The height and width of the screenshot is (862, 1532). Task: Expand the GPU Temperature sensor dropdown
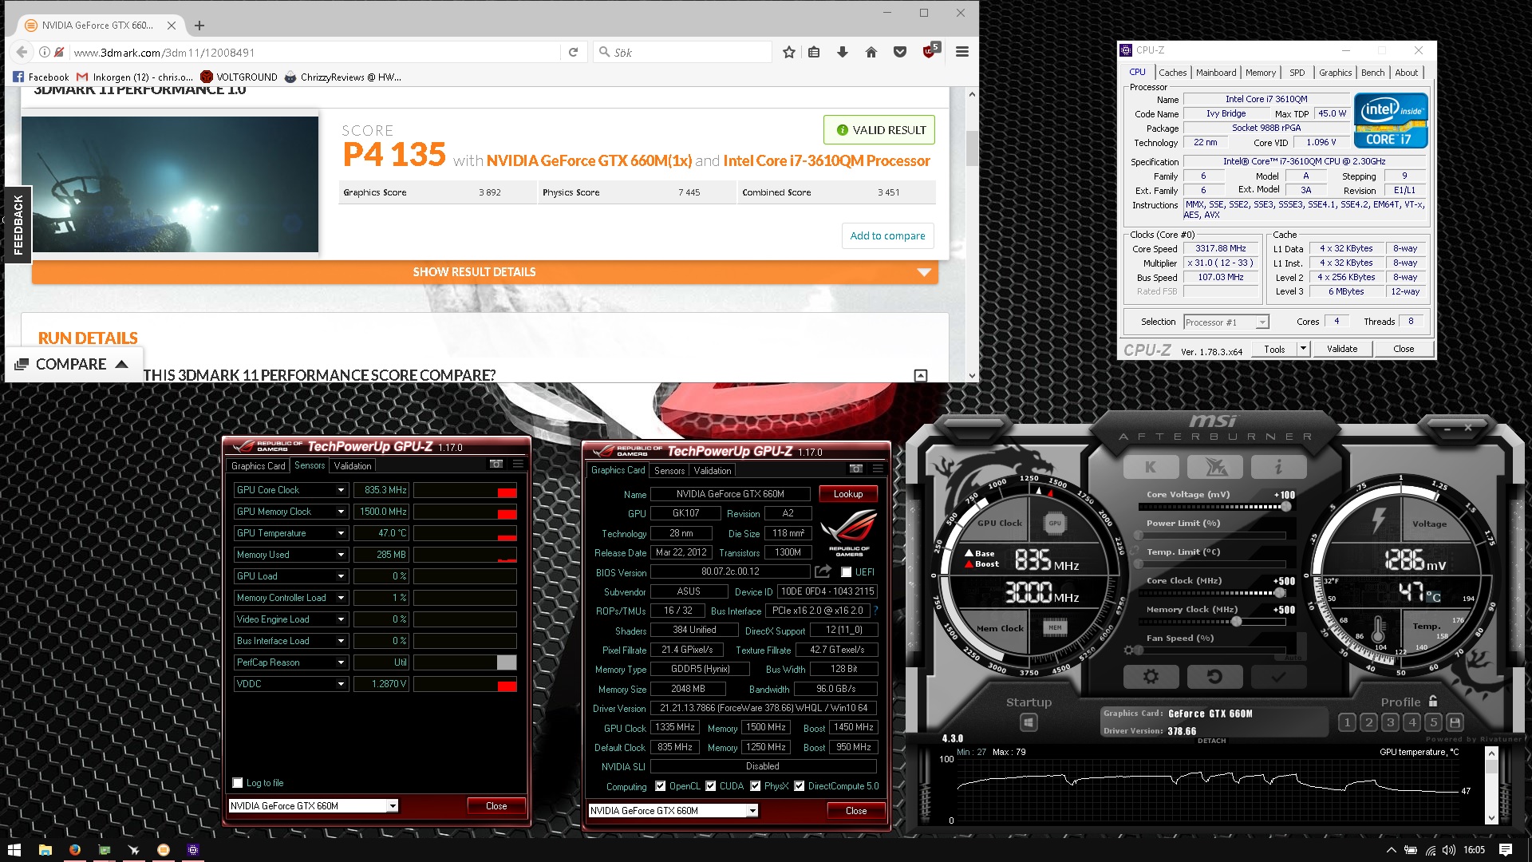pyautogui.click(x=341, y=533)
